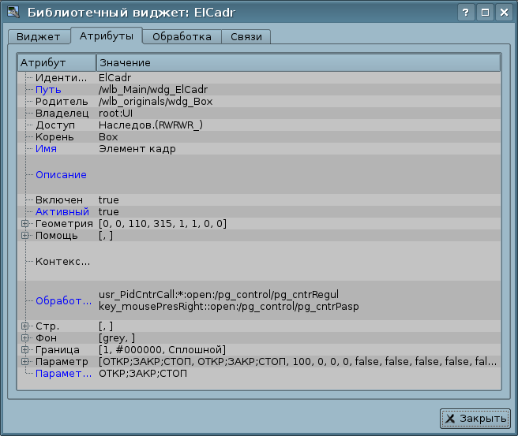Expand the Параметр attribute group

[25, 362]
